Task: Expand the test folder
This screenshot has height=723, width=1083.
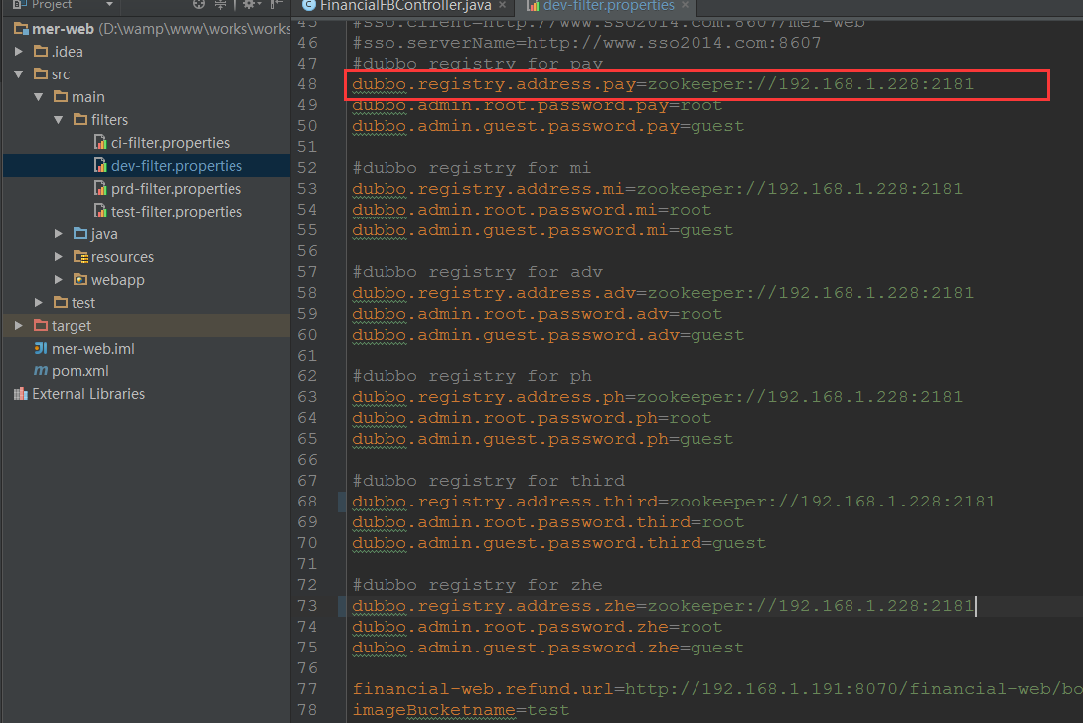Action: (39, 303)
